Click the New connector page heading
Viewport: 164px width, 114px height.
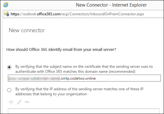point(27,30)
